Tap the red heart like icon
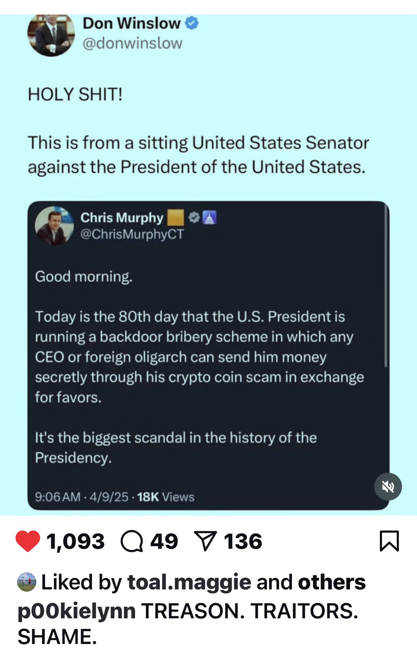 (x=28, y=541)
